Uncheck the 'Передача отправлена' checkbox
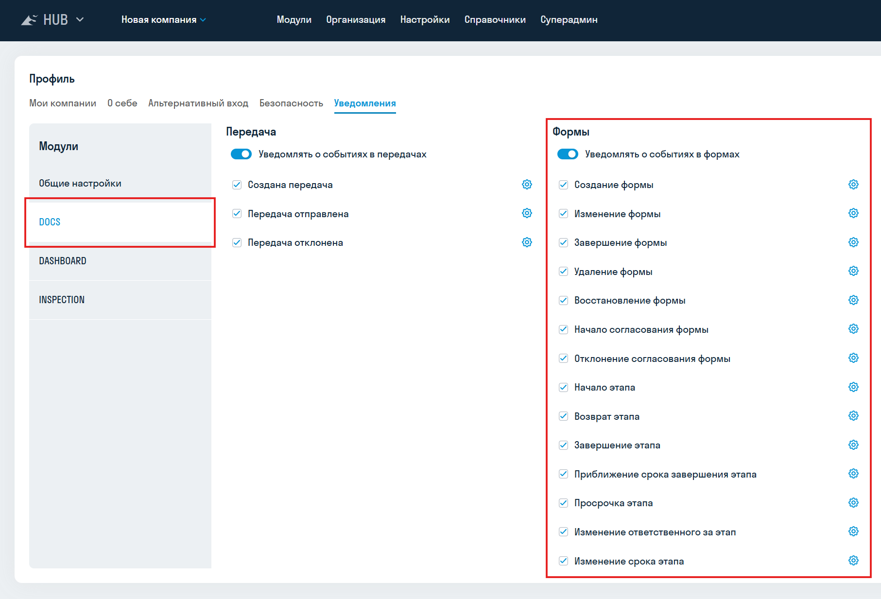This screenshot has height=599, width=881. click(237, 214)
